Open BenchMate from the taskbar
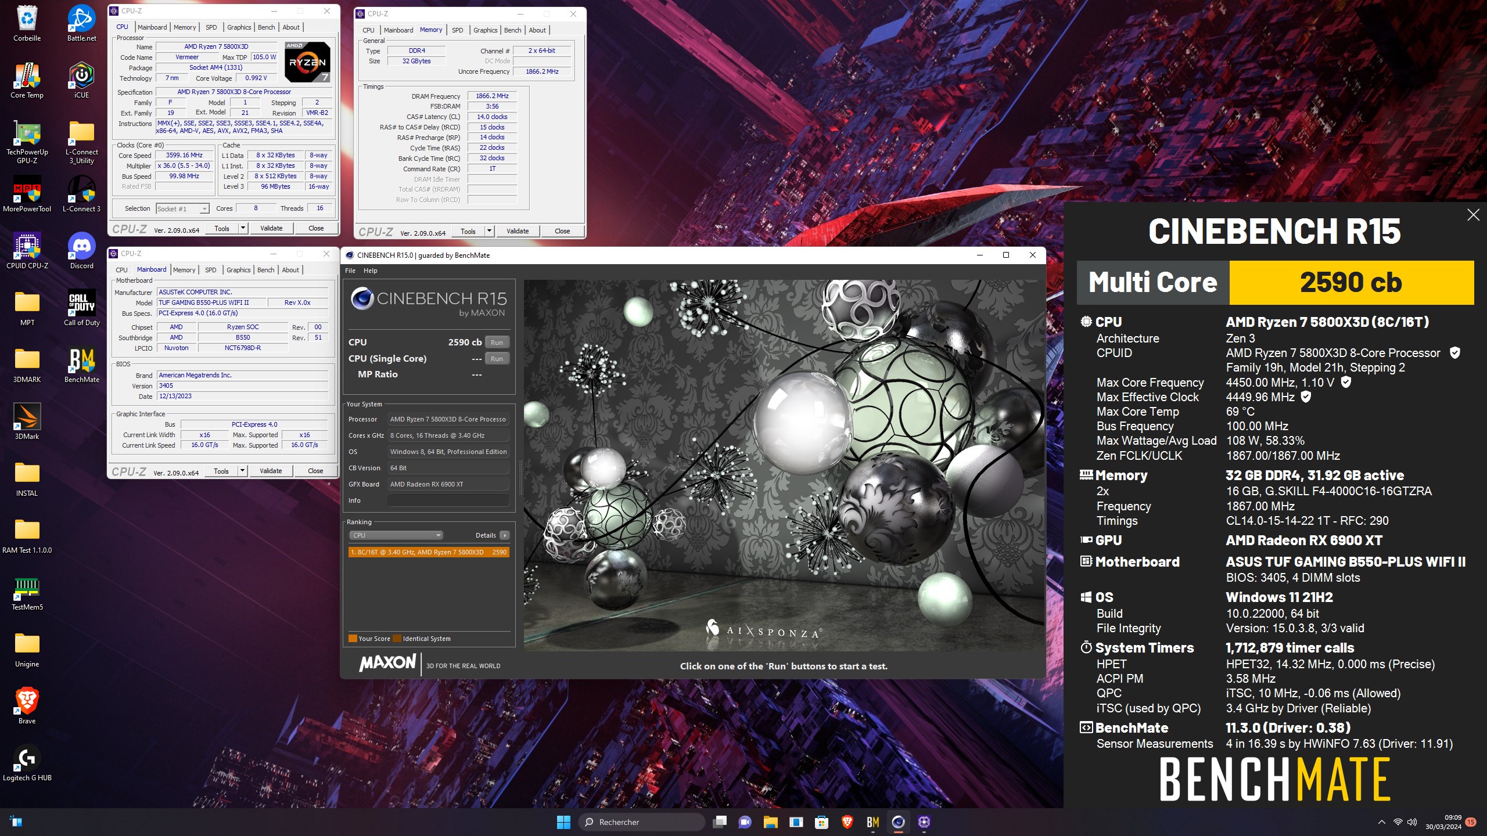Screen dimensions: 1487x836 (872, 822)
